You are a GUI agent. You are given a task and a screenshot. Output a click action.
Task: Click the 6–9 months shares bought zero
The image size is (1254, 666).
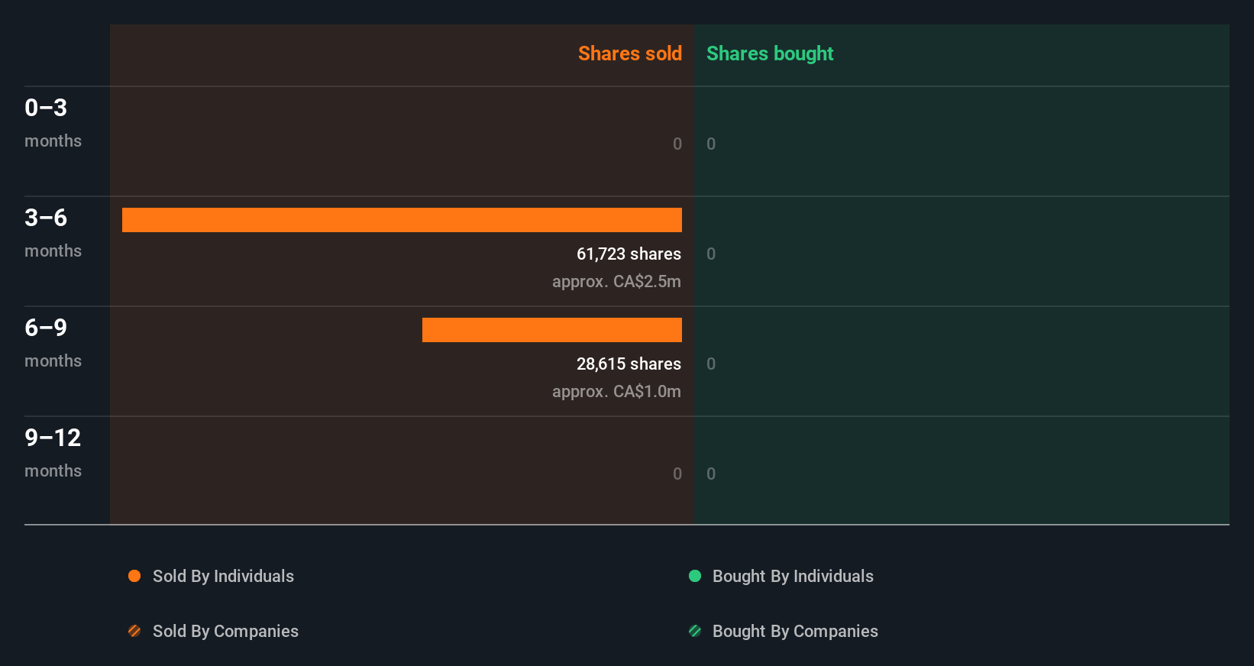(711, 364)
